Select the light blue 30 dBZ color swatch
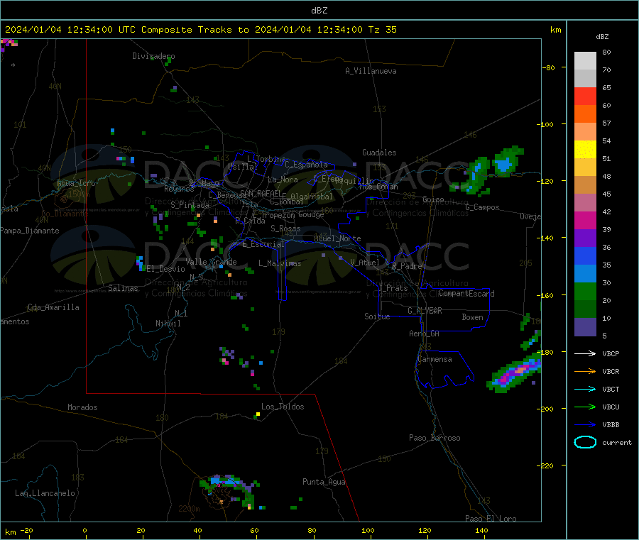Viewport: 639px width, 540px height. click(585, 274)
